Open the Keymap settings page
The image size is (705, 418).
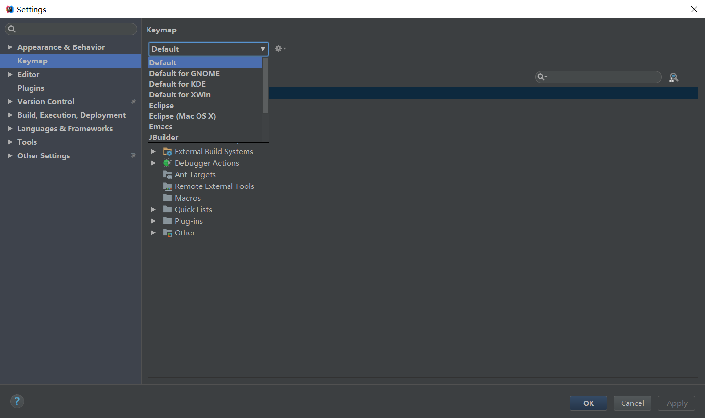[71, 61]
